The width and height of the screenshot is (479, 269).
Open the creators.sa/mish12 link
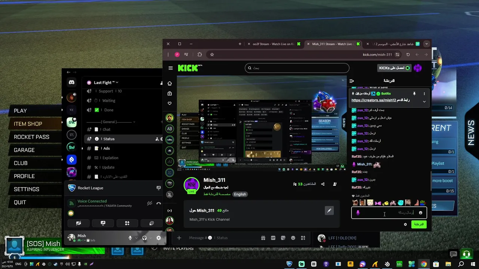click(x=373, y=101)
